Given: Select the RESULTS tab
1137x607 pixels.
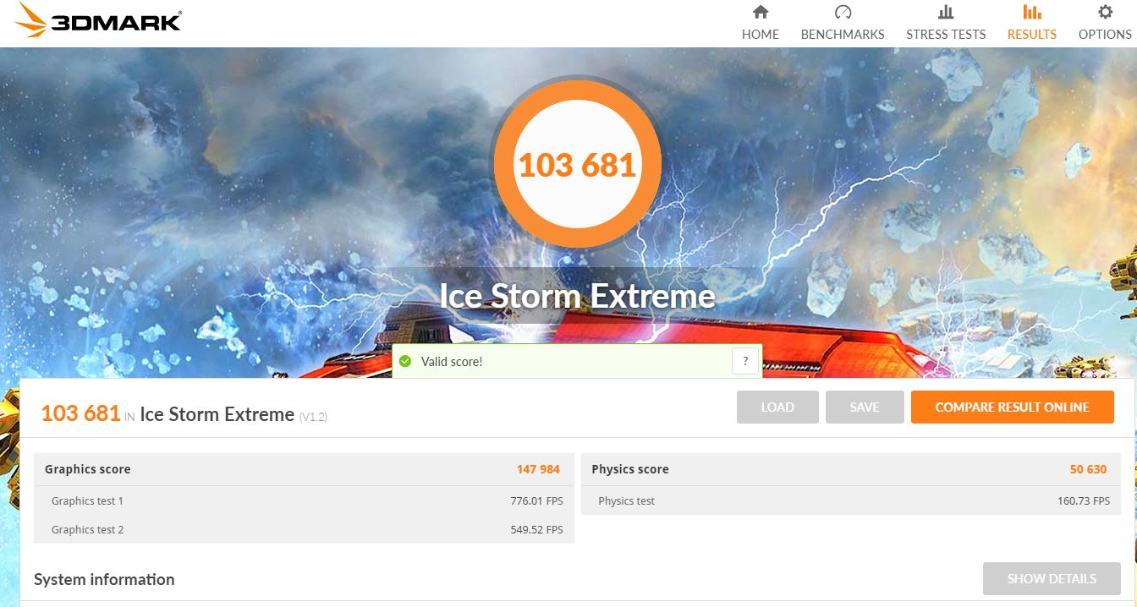Looking at the screenshot, I should click(x=1031, y=23).
